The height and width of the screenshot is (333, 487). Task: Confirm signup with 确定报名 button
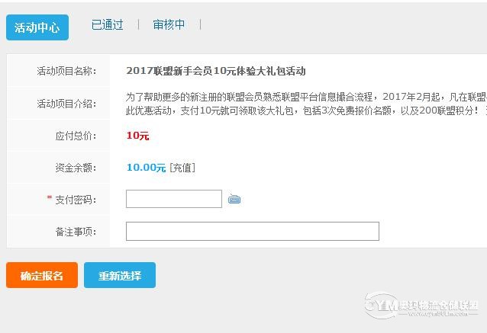42,275
